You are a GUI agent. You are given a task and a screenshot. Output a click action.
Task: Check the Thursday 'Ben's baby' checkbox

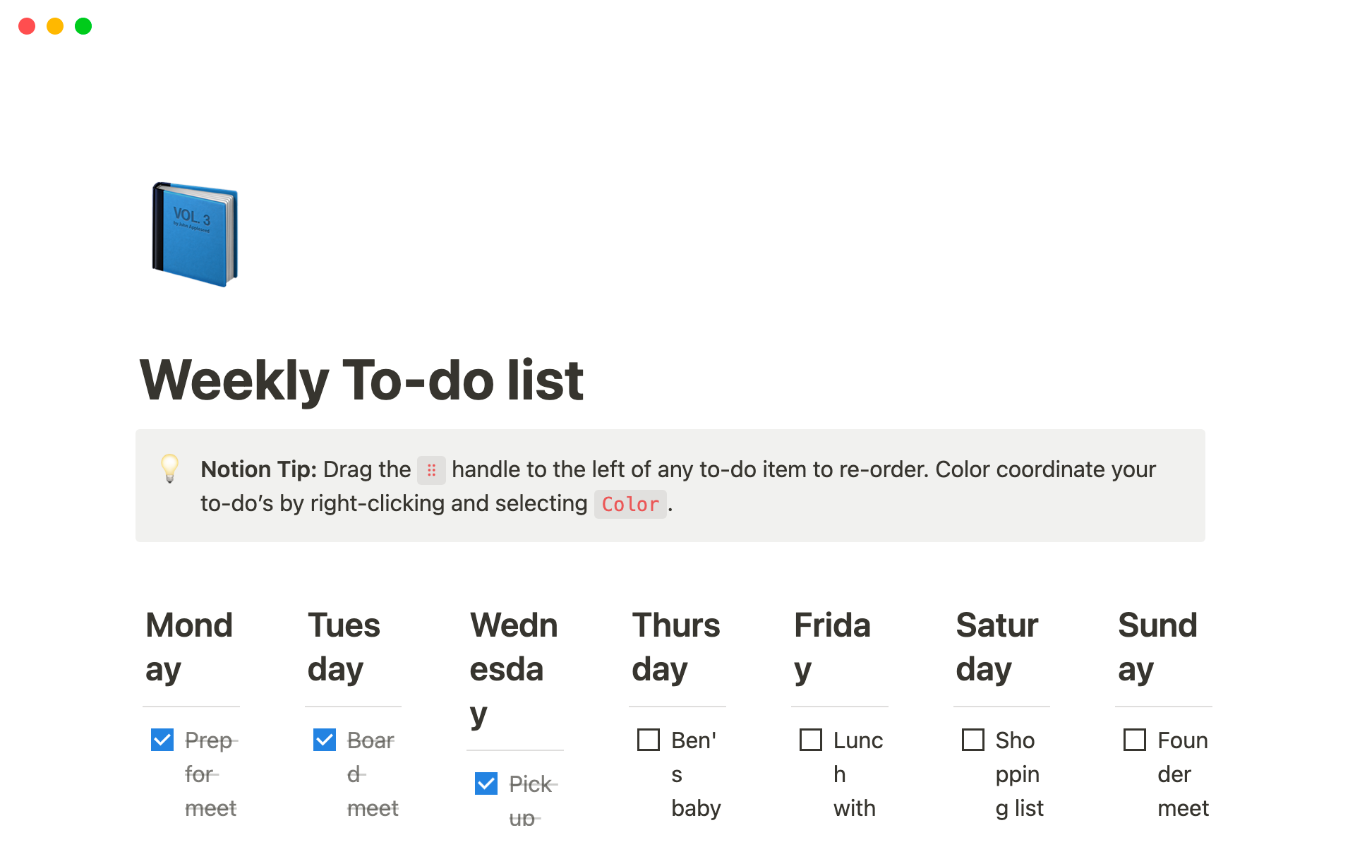(x=649, y=740)
